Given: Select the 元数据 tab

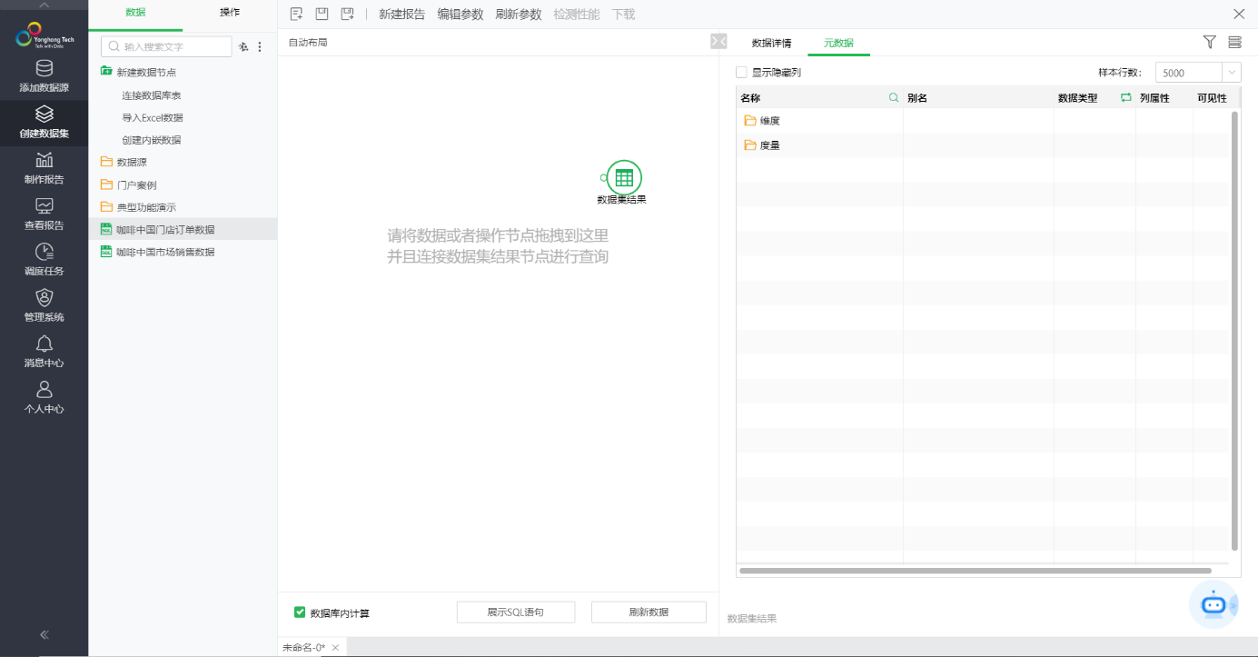Looking at the screenshot, I should (x=838, y=43).
